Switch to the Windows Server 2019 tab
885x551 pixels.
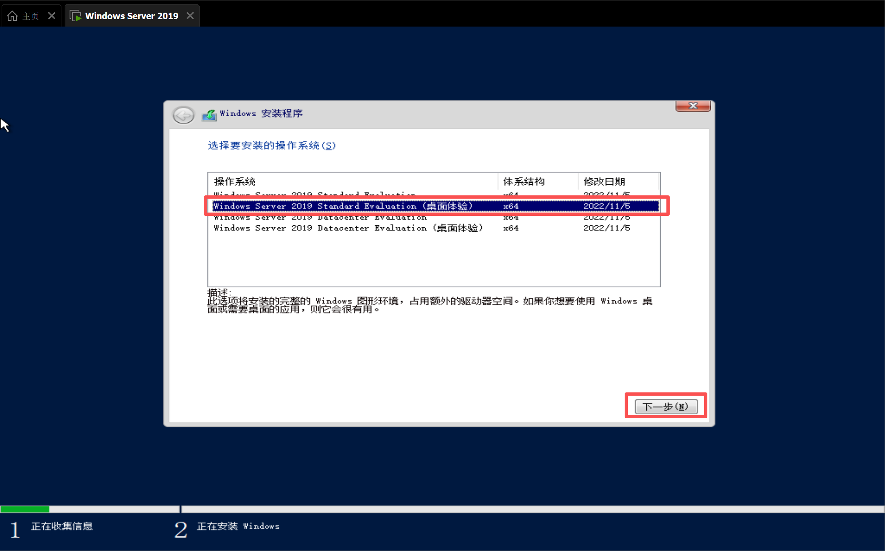(132, 16)
